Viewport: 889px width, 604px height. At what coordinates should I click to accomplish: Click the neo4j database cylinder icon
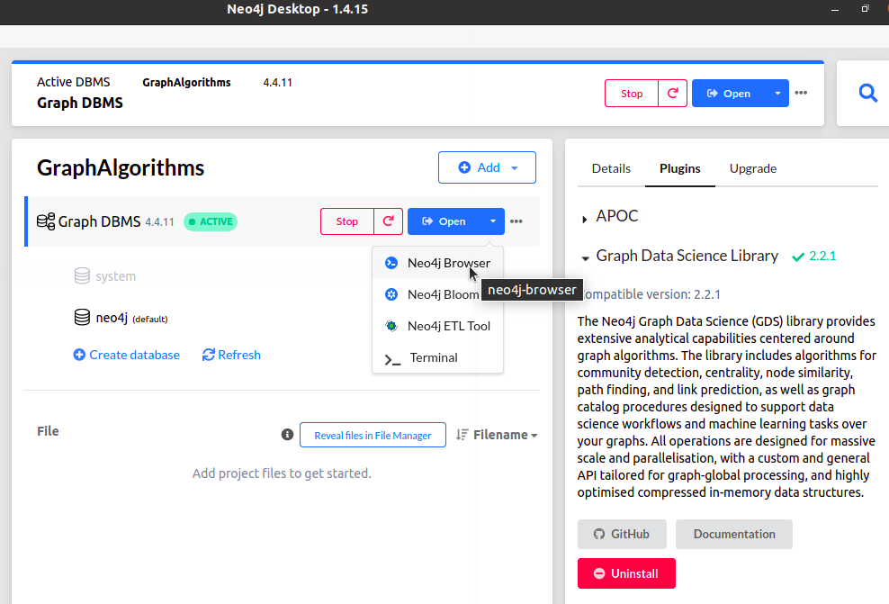click(x=81, y=317)
